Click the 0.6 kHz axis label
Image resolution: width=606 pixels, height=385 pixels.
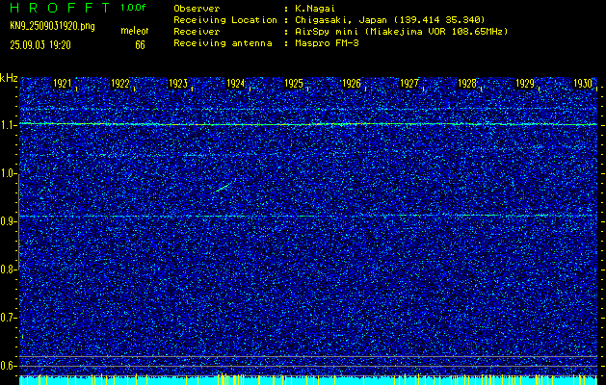click(x=9, y=366)
